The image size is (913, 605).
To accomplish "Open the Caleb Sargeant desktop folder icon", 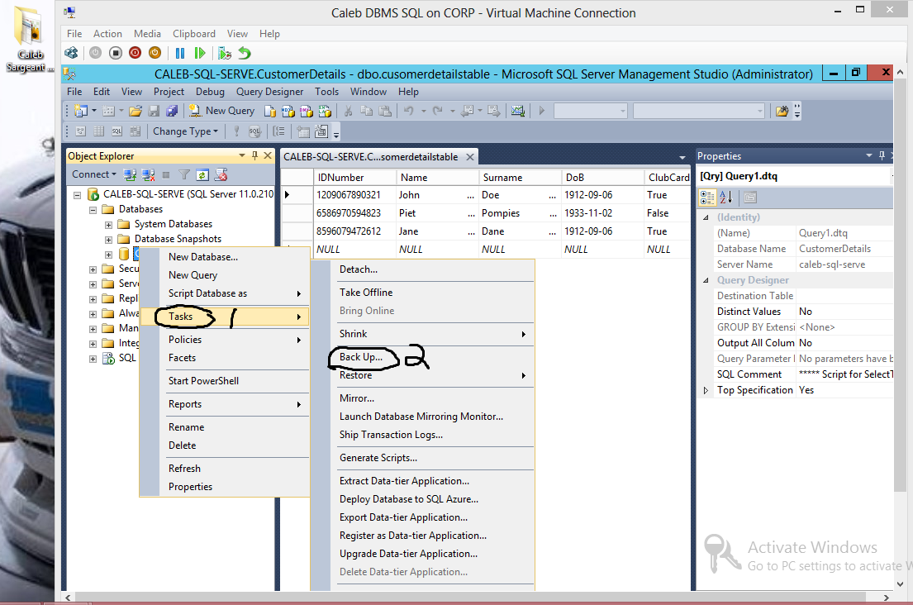I will click(x=29, y=39).
